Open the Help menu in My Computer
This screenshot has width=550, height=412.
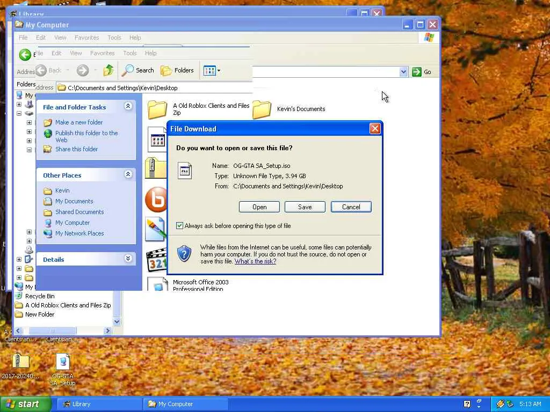(135, 38)
